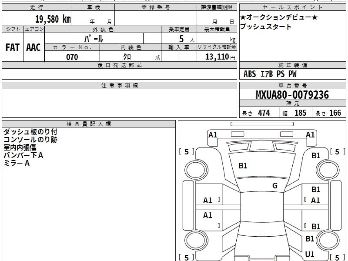
Task: Click the 検査員記入欄 header
Action: [x=89, y=124]
